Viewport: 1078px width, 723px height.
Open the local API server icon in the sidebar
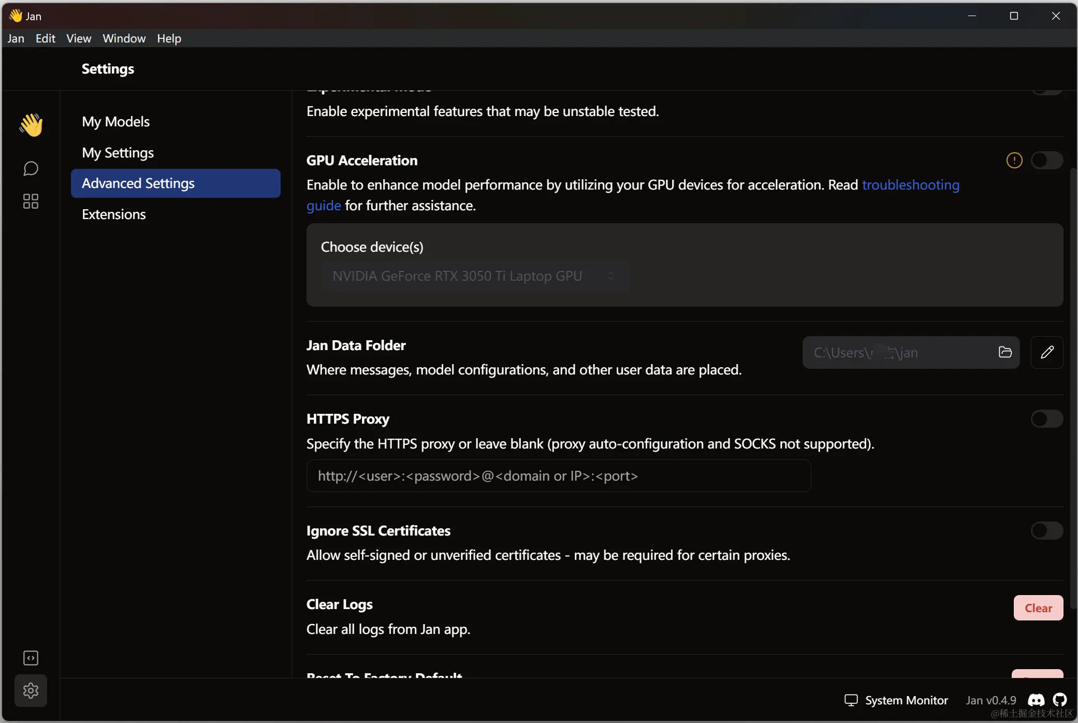31,658
